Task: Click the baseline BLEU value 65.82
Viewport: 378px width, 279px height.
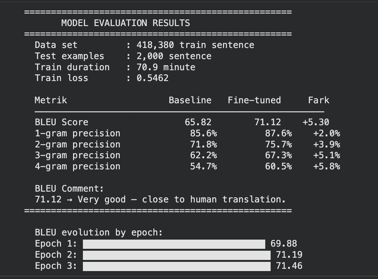Action: coord(198,122)
